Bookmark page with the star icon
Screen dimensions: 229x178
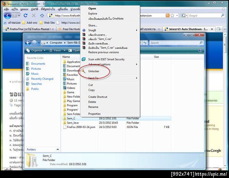tap(172, 15)
